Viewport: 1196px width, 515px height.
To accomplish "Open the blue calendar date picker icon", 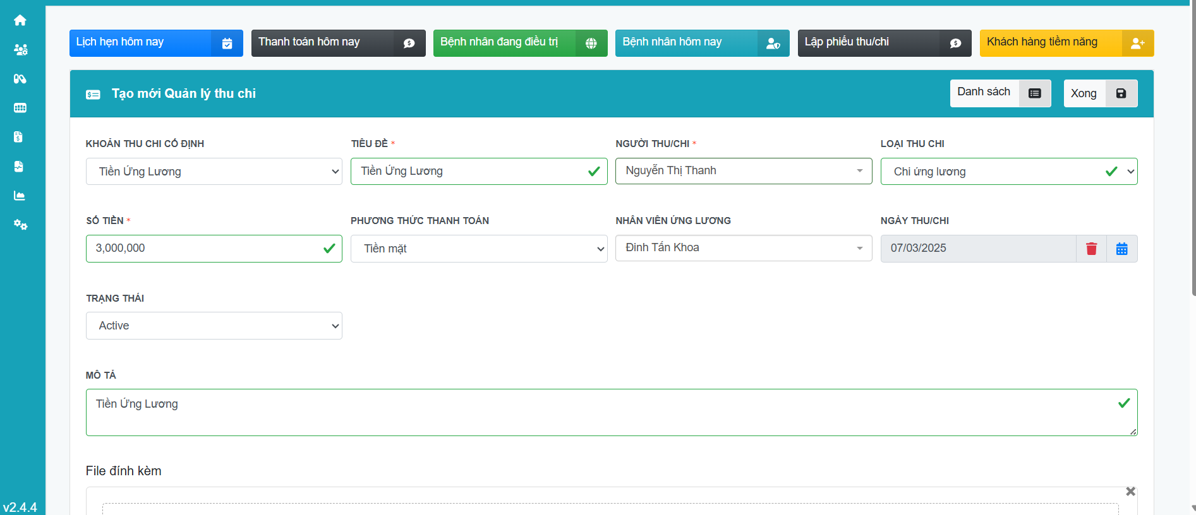I will click(x=1121, y=249).
